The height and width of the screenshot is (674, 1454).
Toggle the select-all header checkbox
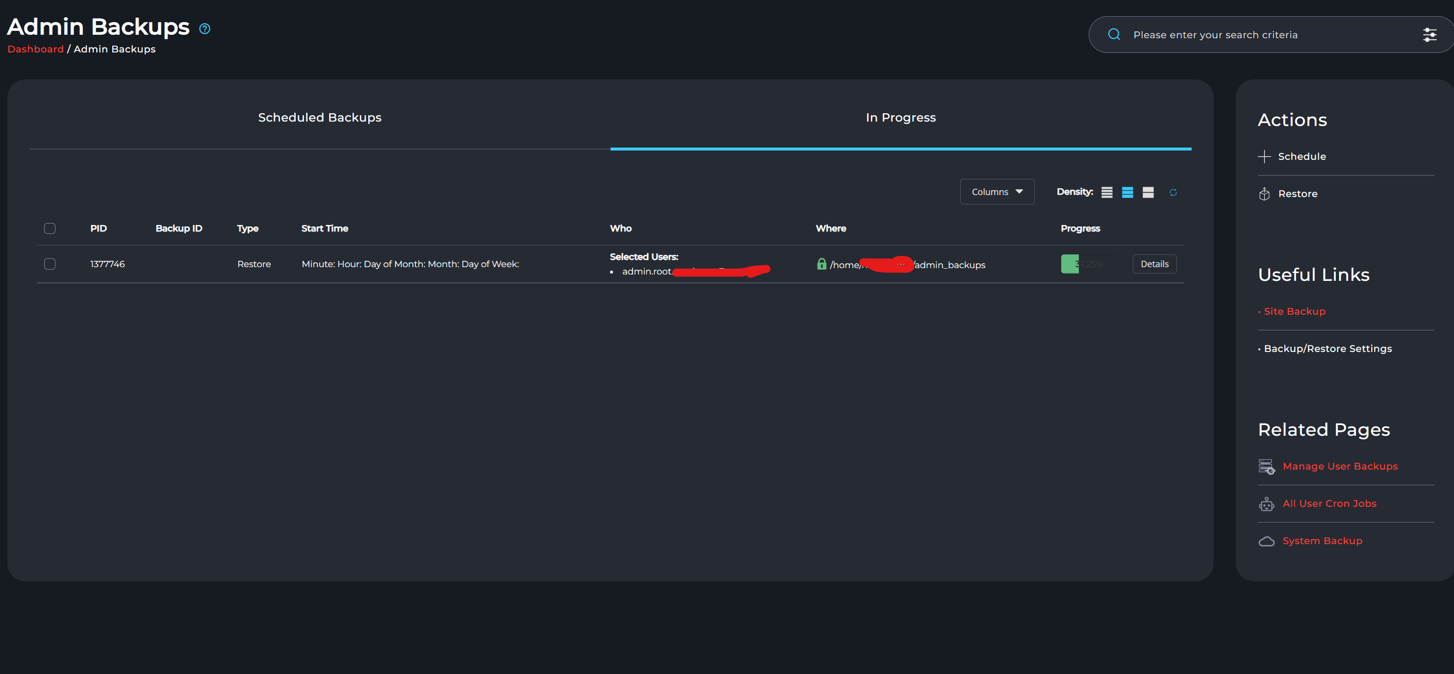coord(50,228)
